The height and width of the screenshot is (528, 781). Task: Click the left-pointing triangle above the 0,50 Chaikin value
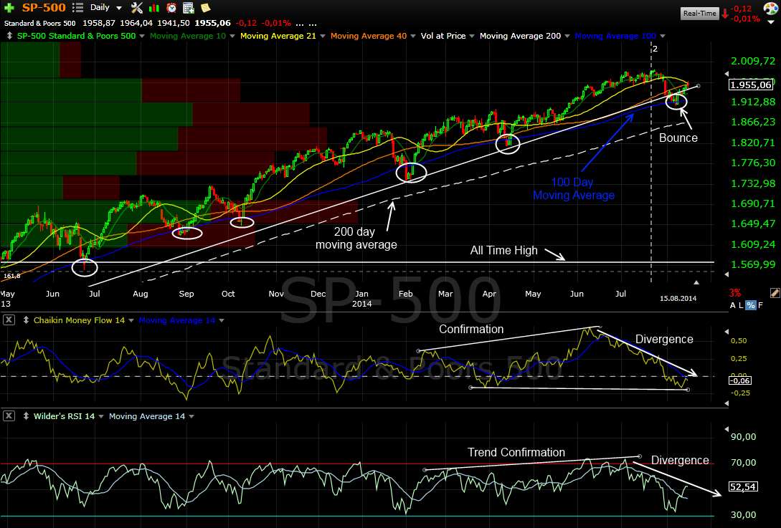pyautogui.click(x=726, y=332)
